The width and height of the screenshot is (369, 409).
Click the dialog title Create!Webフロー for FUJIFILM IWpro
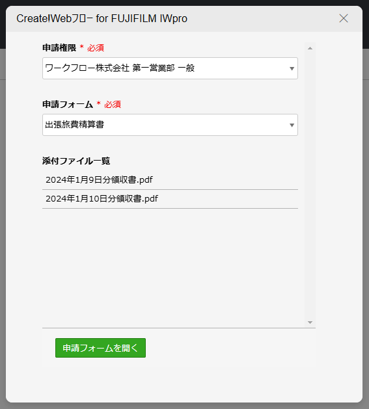(102, 18)
